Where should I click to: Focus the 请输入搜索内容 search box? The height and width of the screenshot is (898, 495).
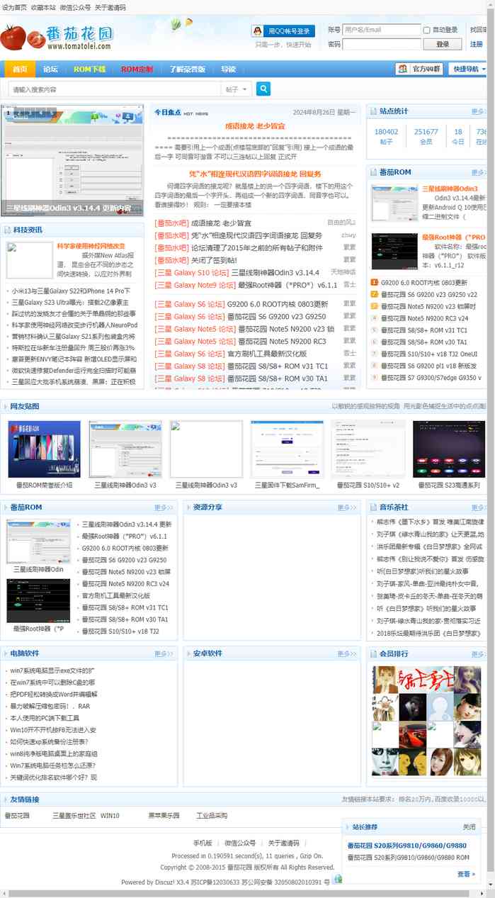pyautogui.click(x=113, y=89)
